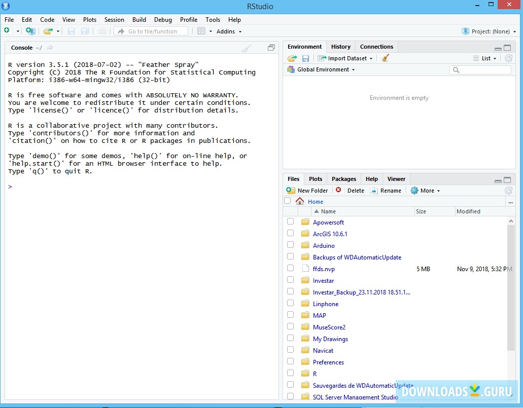Image resolution: width=523 pixels, height=408 pixels.
Task: Click the Home directory house icon
Action: pyautogui.click(x=299, y=201)
